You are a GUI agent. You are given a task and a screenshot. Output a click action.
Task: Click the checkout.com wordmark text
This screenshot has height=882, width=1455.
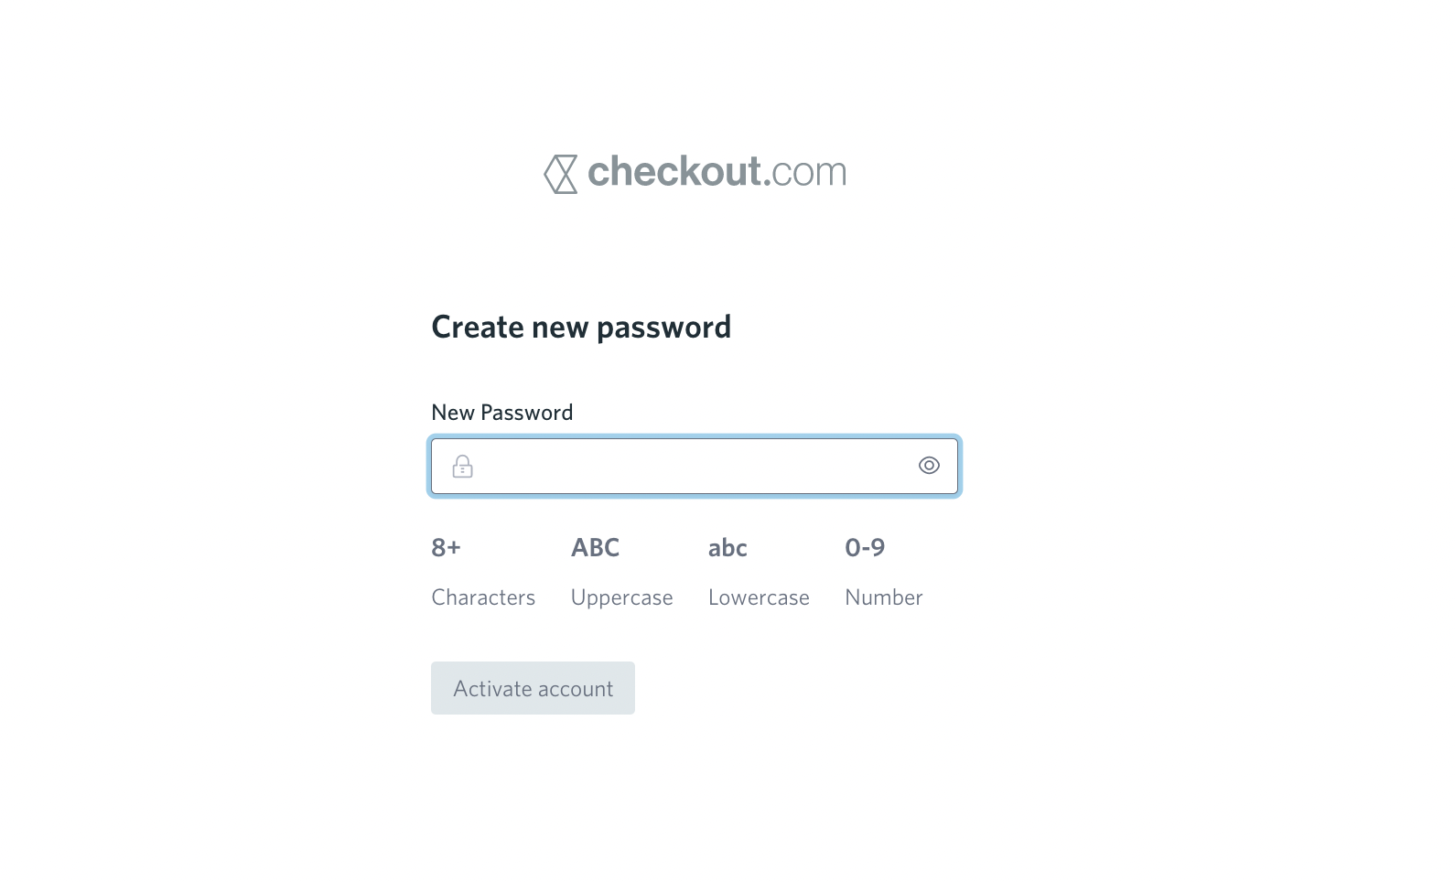[717, 172]
